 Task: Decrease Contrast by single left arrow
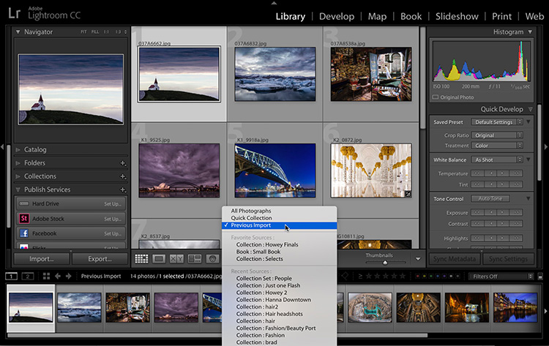490,223
